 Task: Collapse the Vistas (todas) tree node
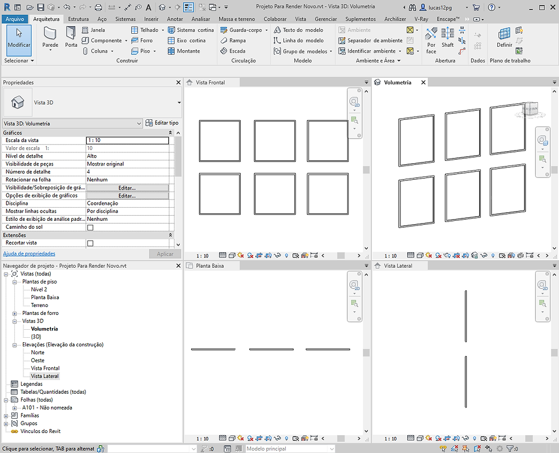(6, 274)
